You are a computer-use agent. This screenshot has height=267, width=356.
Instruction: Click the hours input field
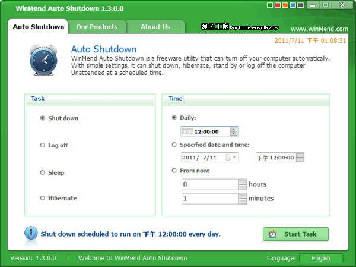coord(210,184)
